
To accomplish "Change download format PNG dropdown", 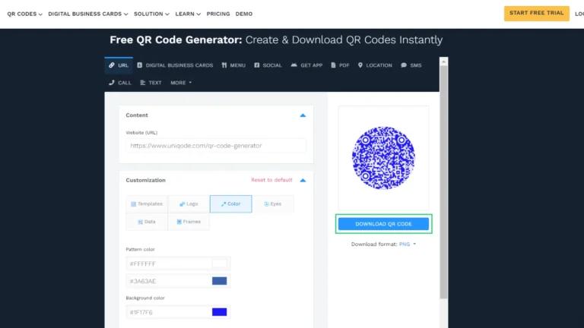I will coord(407,244).
